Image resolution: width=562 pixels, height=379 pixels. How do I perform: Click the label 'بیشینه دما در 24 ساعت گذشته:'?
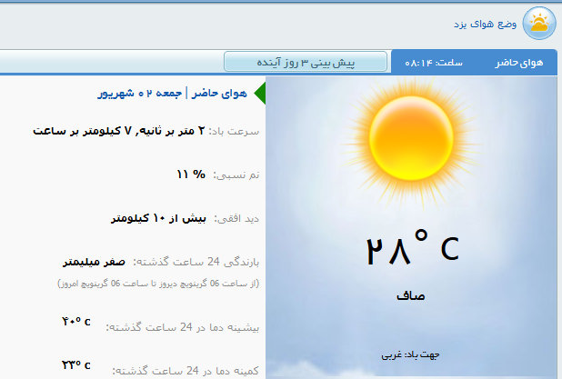(x=183, y=327)
